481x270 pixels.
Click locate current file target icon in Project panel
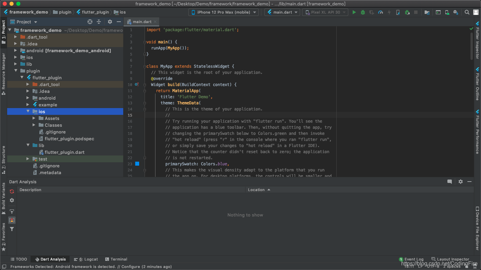(x=90, y=22)
